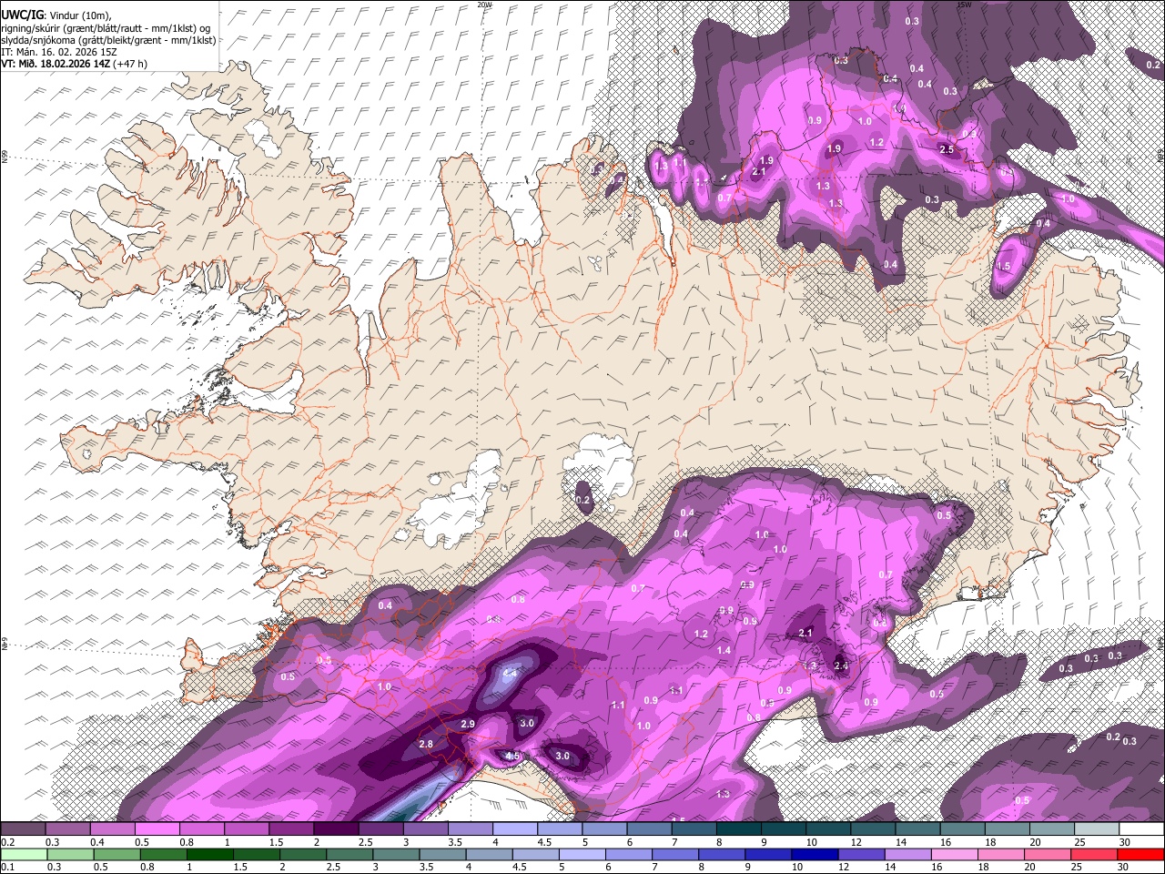
Task: Click the upper legend swatch between 3 and 3.5
Action: point(426,828)
